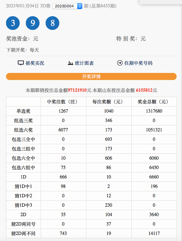182x241 pixels.
Task: Select the 猜1D中1 row label
Action: click(x=24, y=186)
